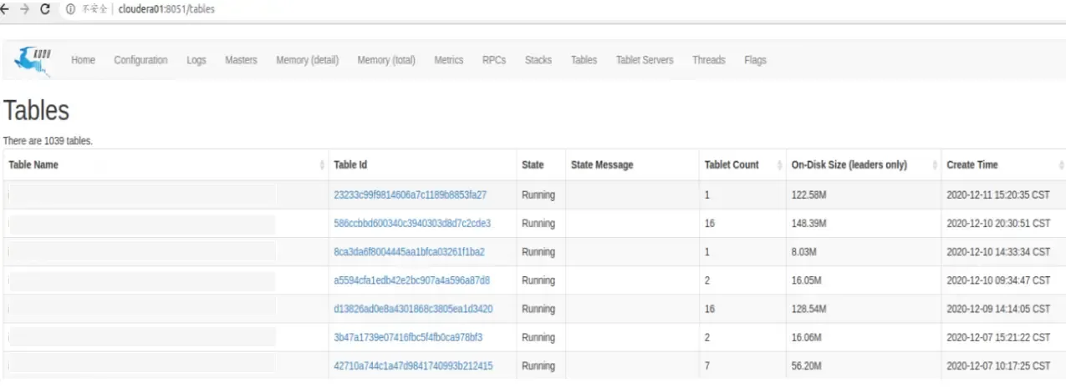Open the Masters navigation item

[x=241, y=60]
